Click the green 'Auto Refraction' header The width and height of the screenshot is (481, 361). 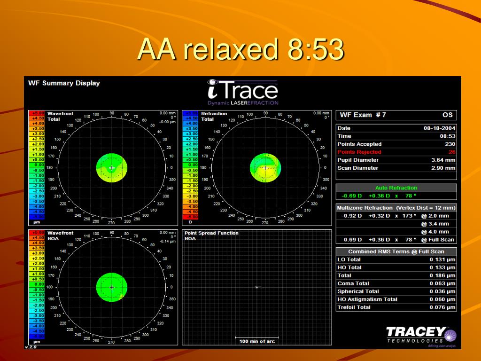pyautogui.click(x=396, y=188)
